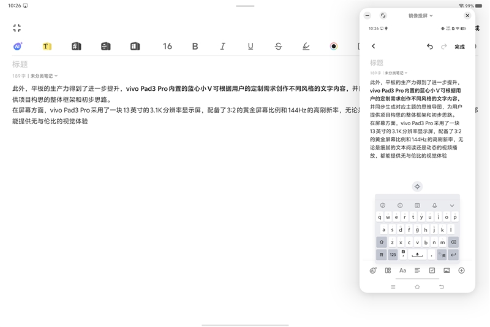Go back in the phone note app
The image size is (490, 327).
click(x=374, y=46)
